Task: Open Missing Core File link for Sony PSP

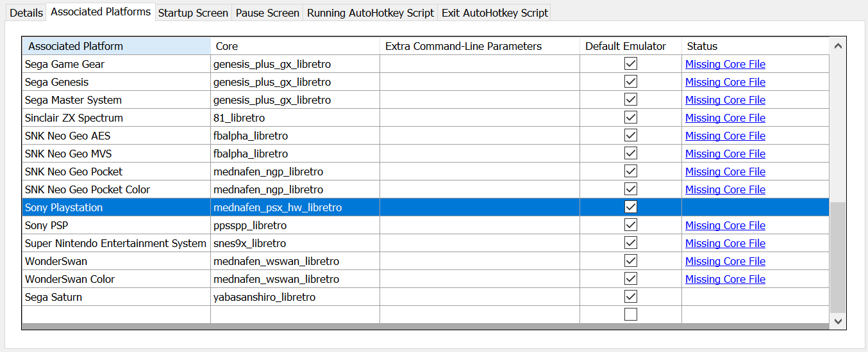Action: coord(725,225)
